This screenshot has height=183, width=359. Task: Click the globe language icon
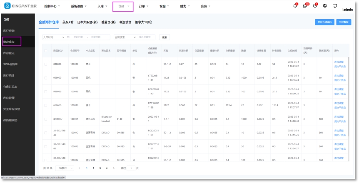pyautogui.click(x=325, y=6)
